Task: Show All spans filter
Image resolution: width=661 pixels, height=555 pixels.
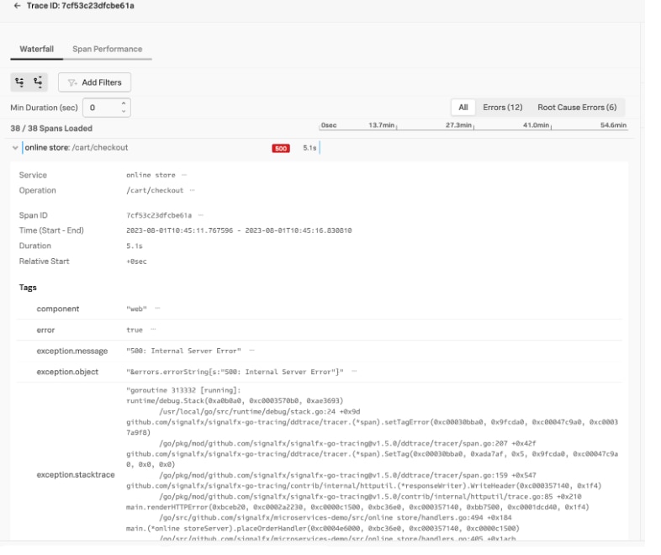Action: 463,108
